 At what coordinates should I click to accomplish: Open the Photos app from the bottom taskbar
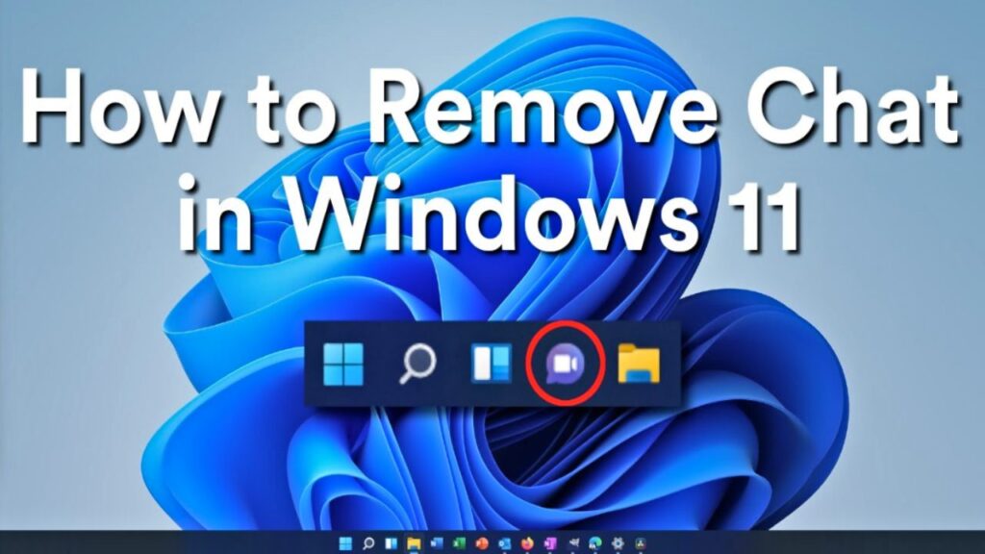coord(640,541)
